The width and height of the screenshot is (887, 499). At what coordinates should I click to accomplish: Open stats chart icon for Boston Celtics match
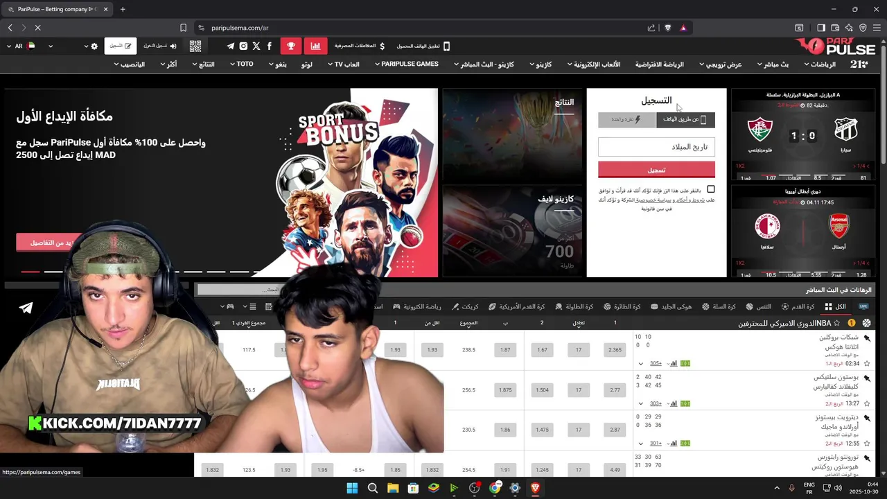(673, 403)
